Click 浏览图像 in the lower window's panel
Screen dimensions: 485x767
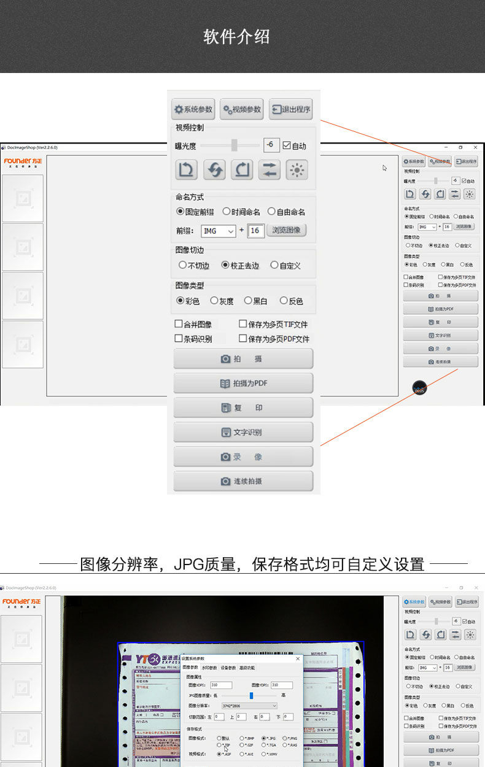coord(464,668)
